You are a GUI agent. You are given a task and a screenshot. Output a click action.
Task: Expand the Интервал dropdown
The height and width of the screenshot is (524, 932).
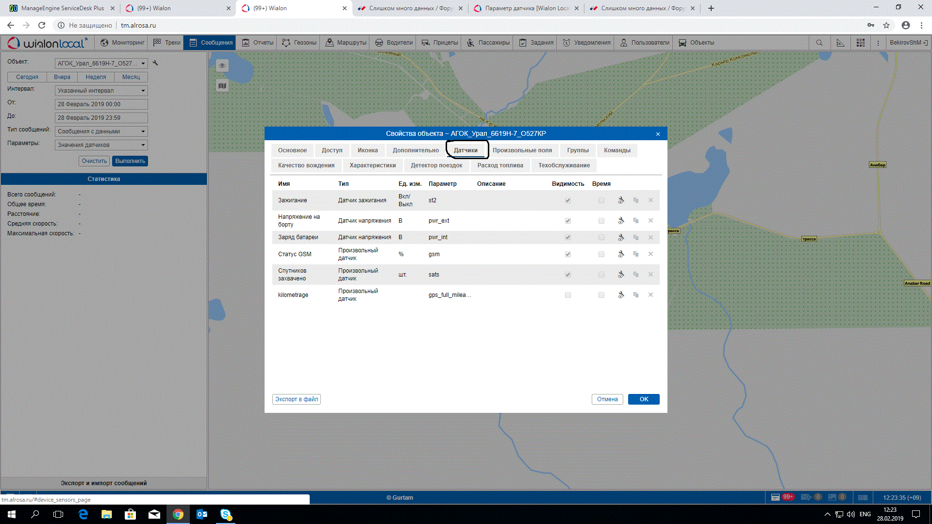click(x=101, y=91)
